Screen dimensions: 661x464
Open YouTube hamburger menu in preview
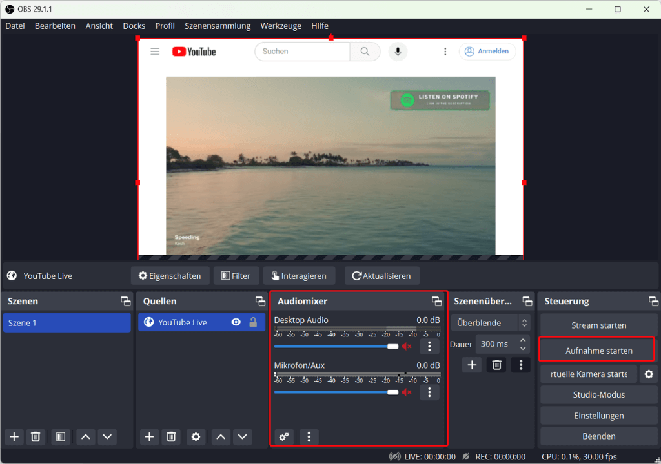(155, 52)
